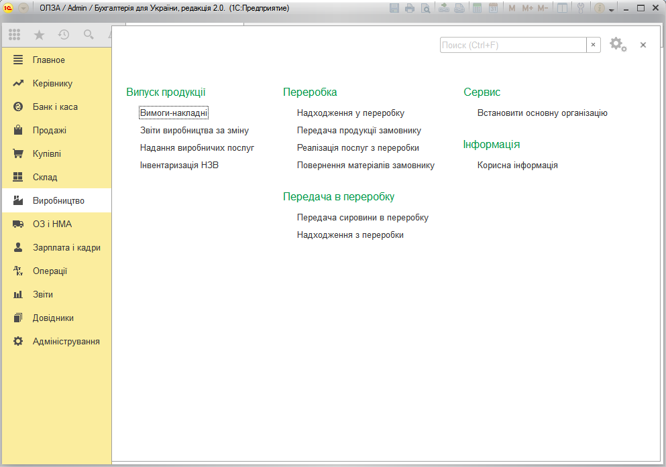Image resolution: width=666 pixels, height=467 pixels.
Task: Select the Виробництво section
Action: click(x=57, y=200)
